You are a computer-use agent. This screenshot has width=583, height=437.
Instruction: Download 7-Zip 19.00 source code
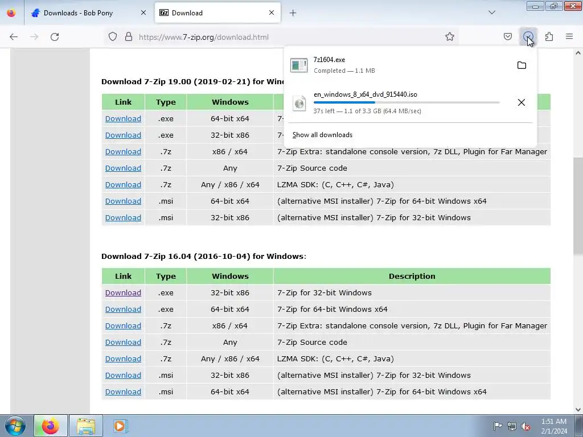pos(123,168)
